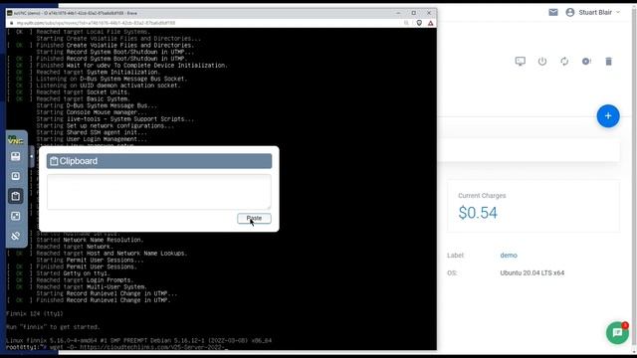Click the user account avatar icon
Screen dimensions: 637x358
[x=570, y=13]
